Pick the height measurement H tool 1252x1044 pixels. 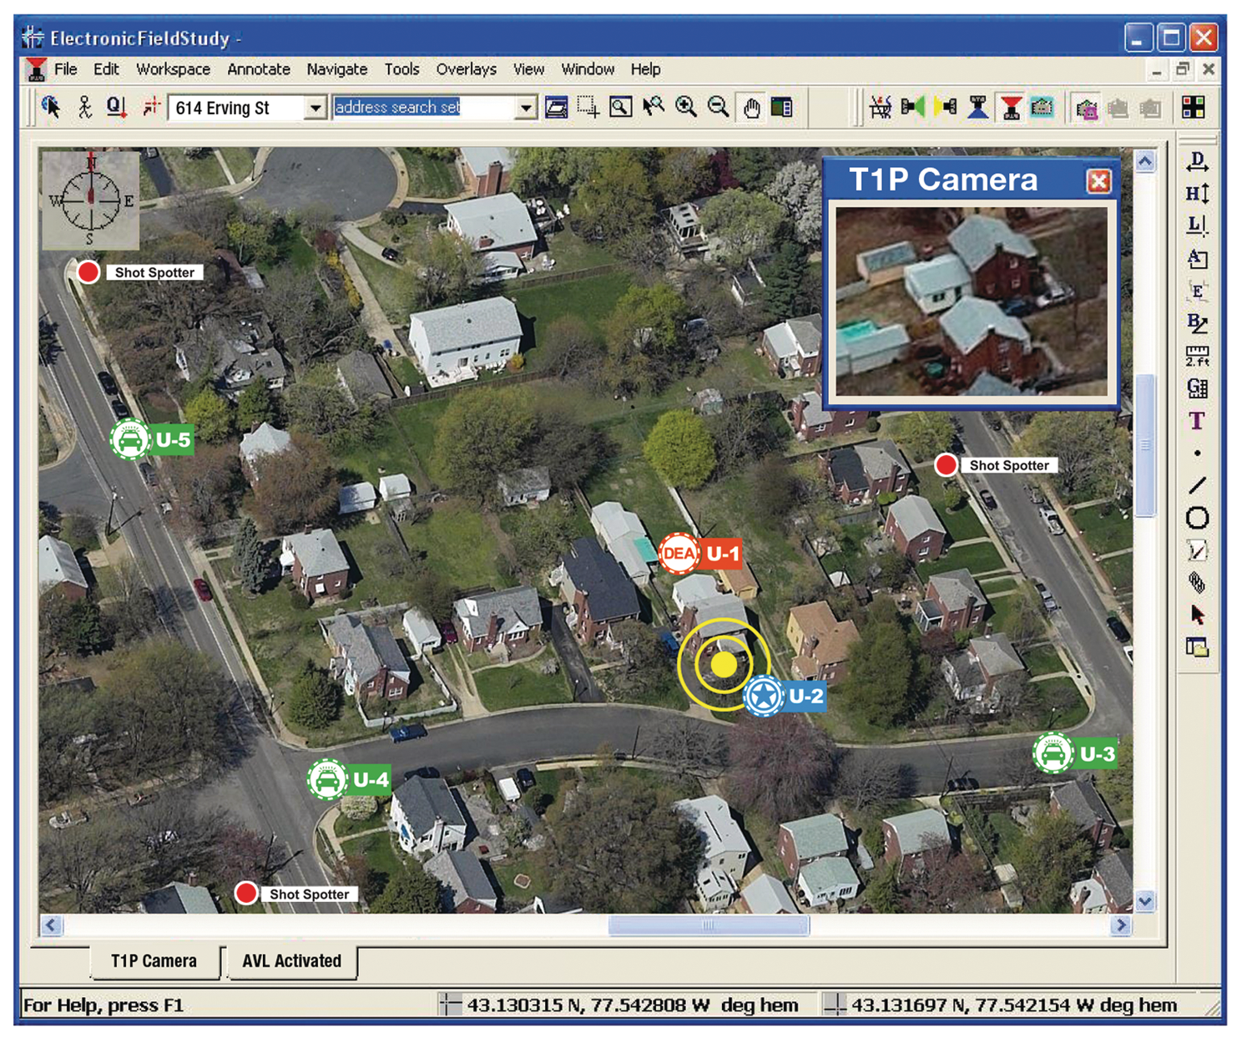[x=1197, y=194]
